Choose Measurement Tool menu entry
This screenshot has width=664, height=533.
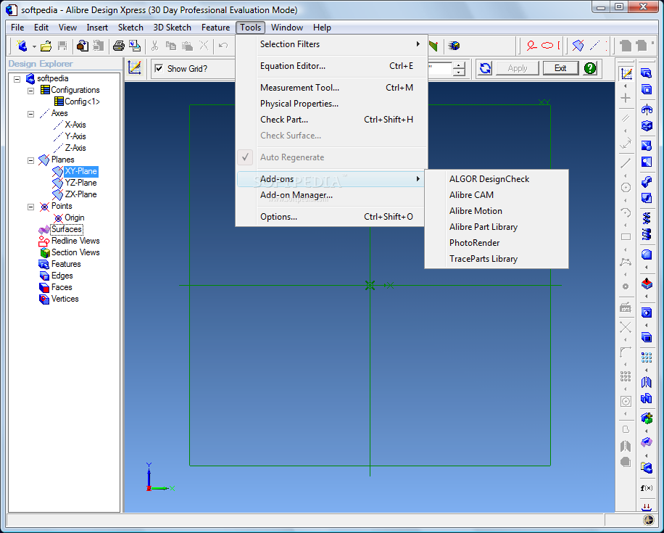click(331, 88)
